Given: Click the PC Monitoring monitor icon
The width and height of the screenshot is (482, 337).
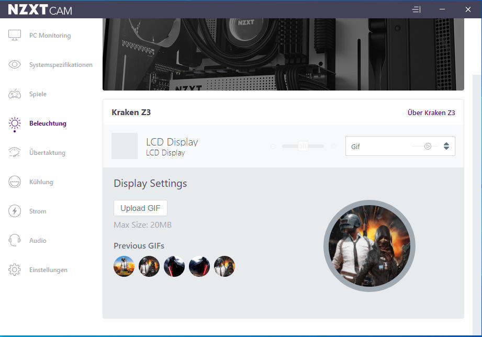Looking at the screenshot, I should click(15, 36).
